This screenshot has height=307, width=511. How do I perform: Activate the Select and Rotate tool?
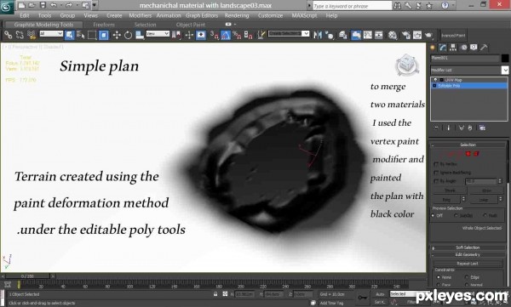128,35
